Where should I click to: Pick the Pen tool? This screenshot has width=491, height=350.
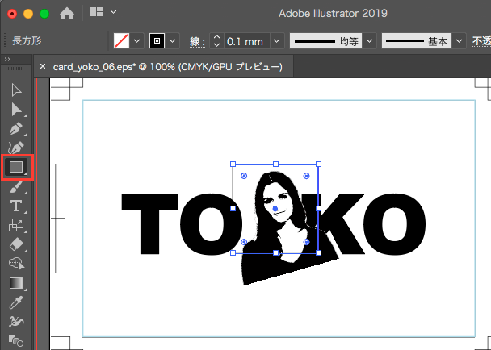(16, 128)
